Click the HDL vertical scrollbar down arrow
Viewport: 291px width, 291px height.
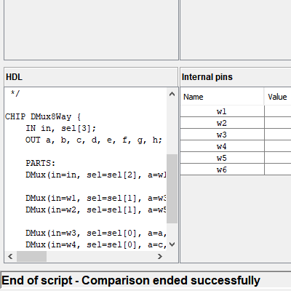pos(172,244)
